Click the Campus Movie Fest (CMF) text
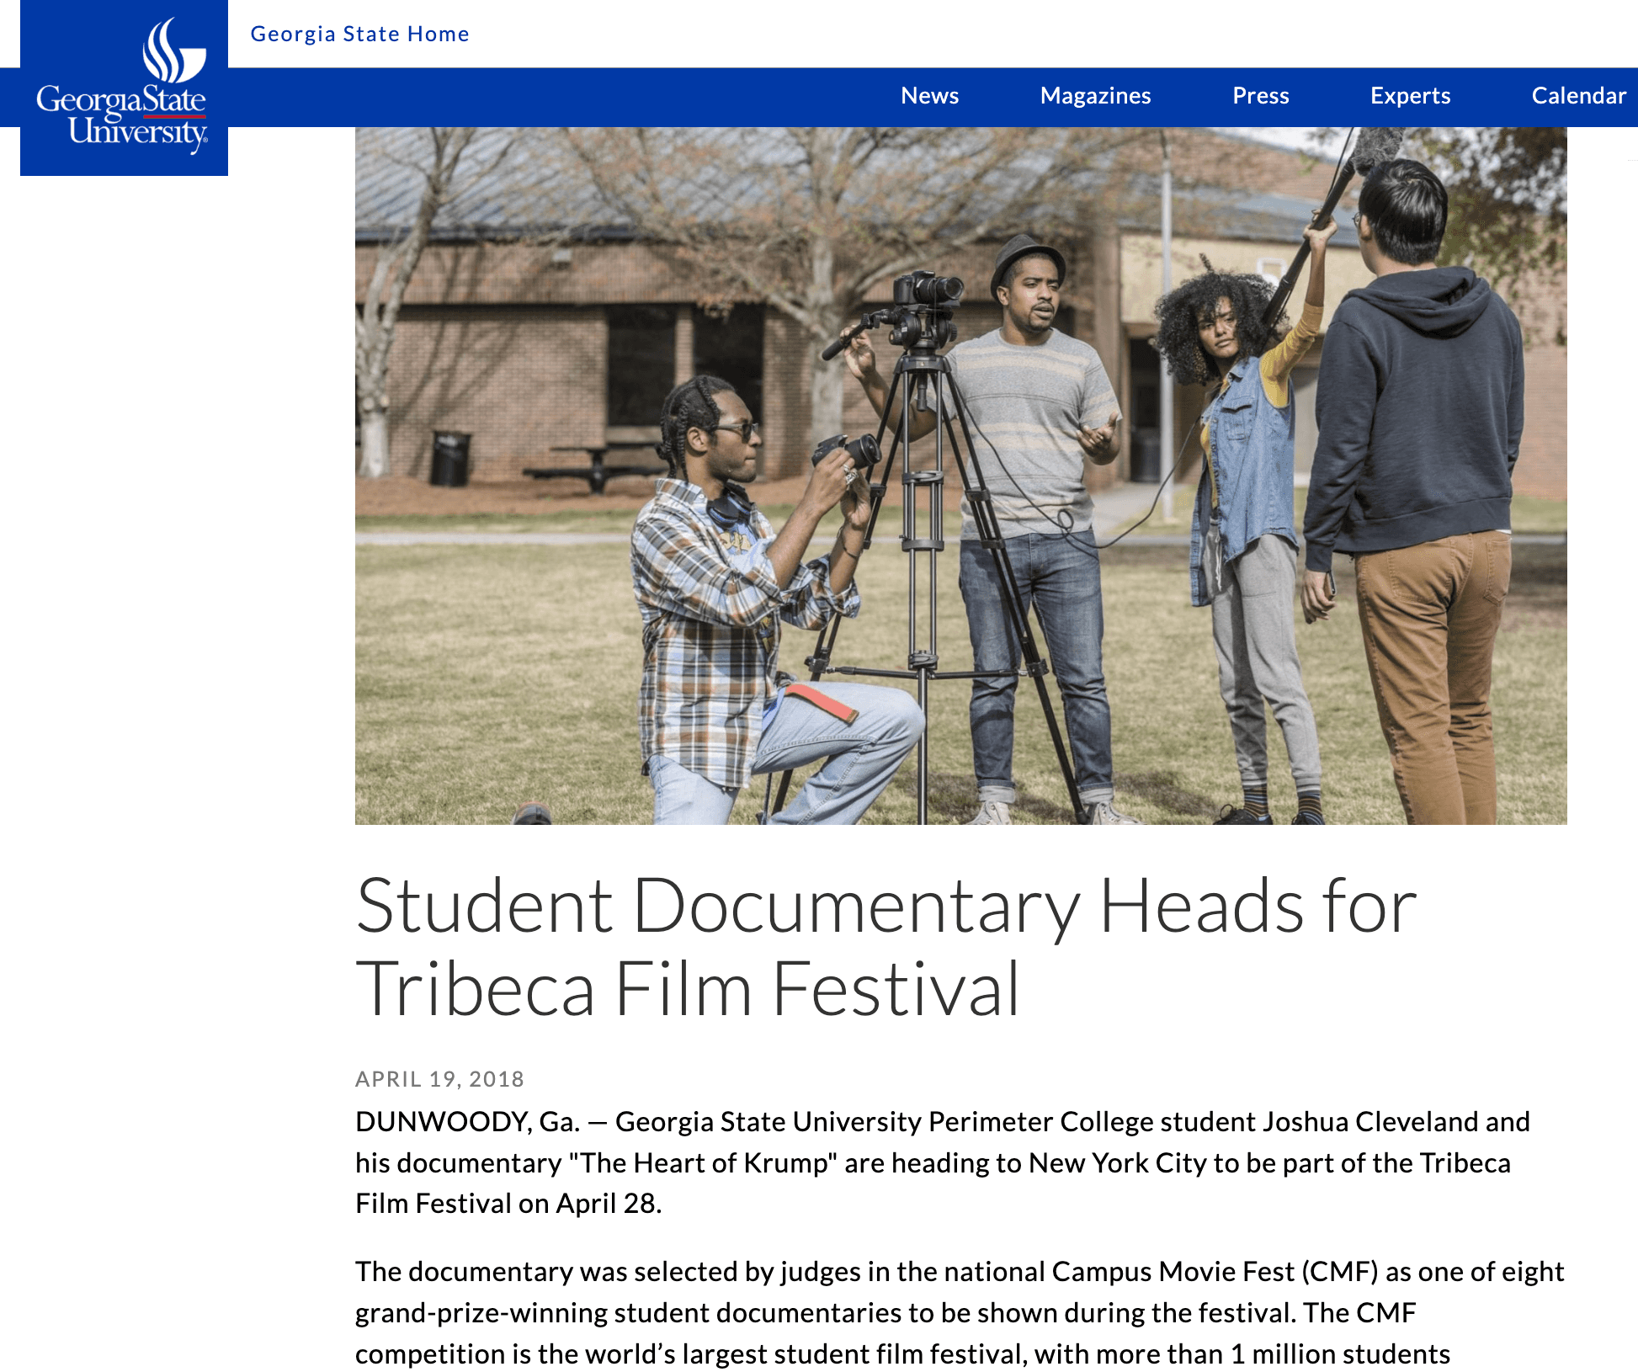The width and height of the screenshot is (1638, 1372). click(x=1215, y=1272)
